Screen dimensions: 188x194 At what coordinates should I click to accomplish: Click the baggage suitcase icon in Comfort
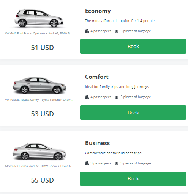point(117,97)
